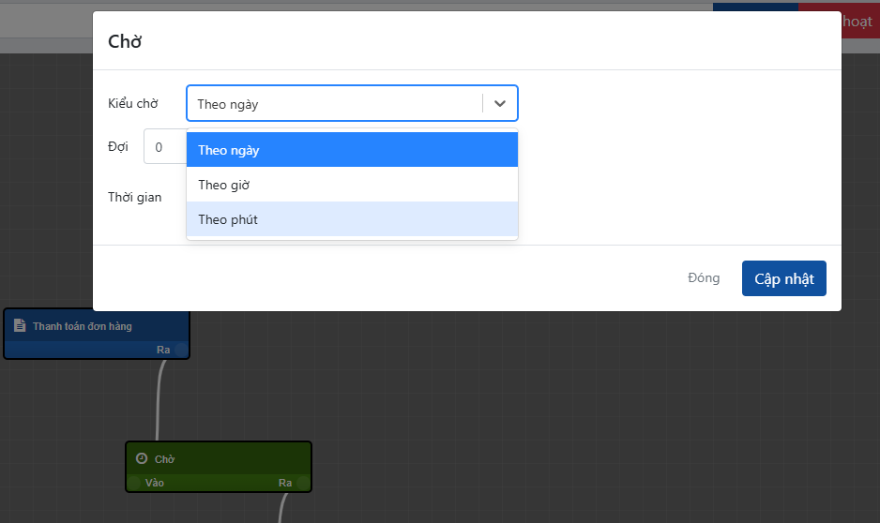Dismiss the dialog with the Đóng button
The width and height of the screenshot is (880, 523).
pos(704,278)
